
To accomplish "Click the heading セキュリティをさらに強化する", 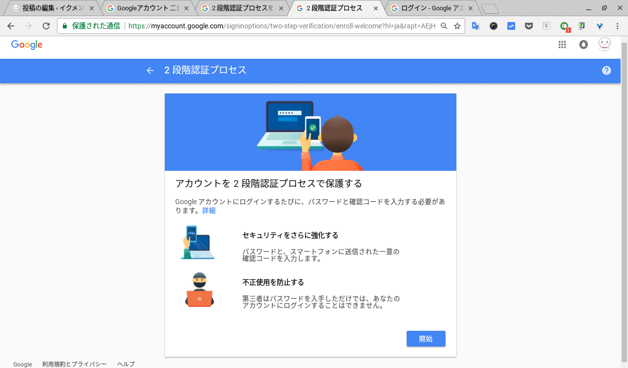I will point(290,235).
